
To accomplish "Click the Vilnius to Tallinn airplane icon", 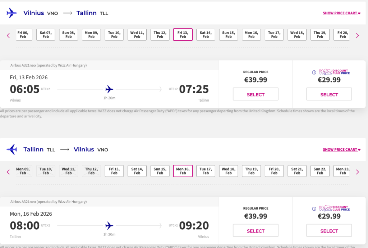I will (12, 13).
